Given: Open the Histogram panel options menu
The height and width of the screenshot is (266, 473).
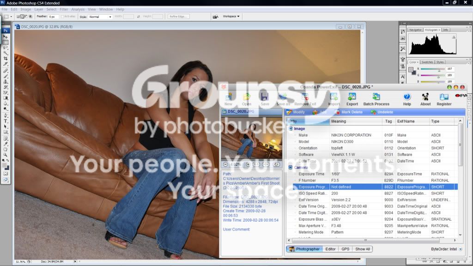Looking at the screenshot, I should 469,30.
